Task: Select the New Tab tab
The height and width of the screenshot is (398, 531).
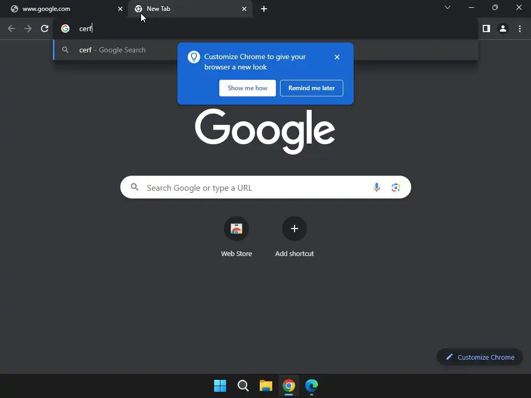Action: [190, 9]
